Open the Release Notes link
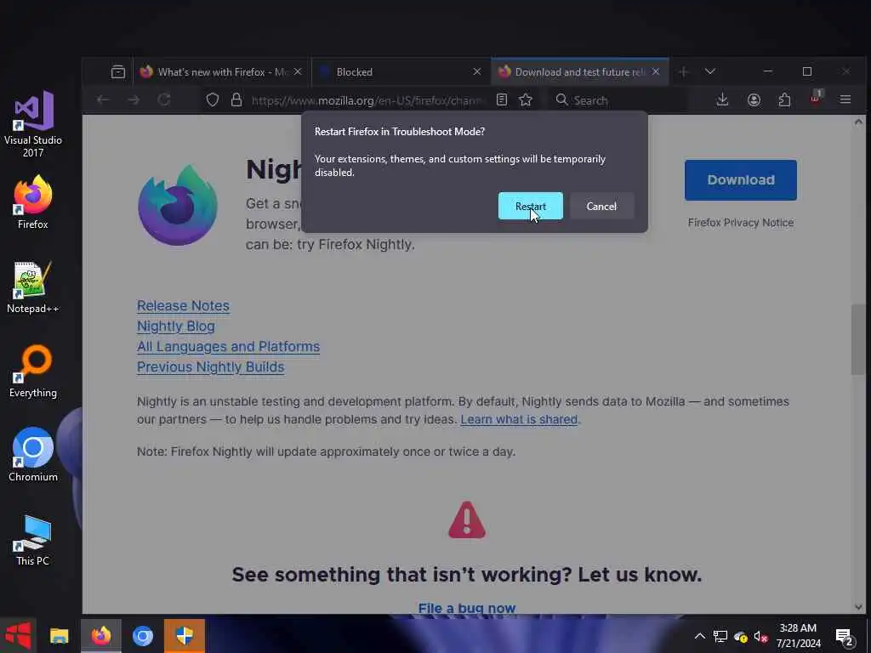 pyautogui.click(x=183, y=306)
